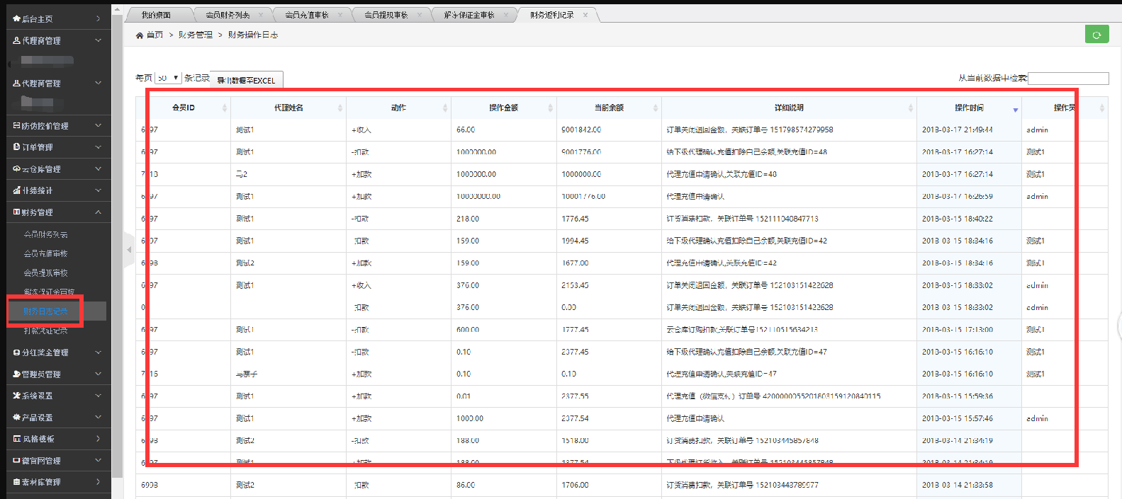The width and height of the screenshot is (1122, 499).
Task: Click the cloud icon for 云仓库管理
Action: [16, 169]
